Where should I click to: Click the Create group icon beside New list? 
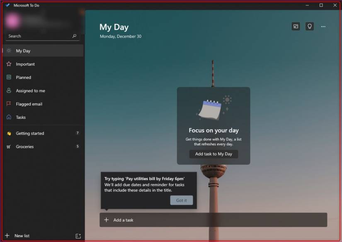coord(78,236)
